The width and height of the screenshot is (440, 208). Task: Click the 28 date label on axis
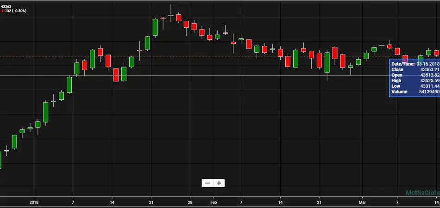[x=190, y=202]
